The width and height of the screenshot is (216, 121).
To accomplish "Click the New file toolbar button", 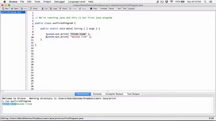I will click(5, 9).
